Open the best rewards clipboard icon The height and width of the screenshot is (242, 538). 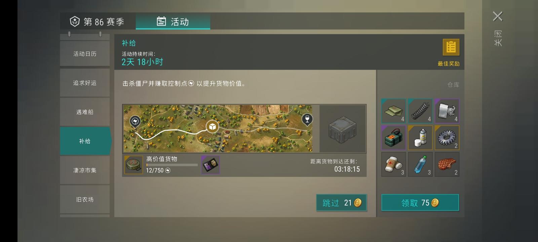coord(451,47)
